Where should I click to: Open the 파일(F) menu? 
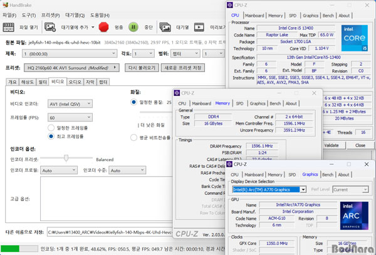point(9,15)
